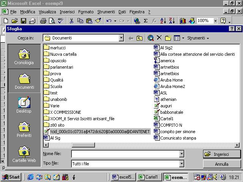This screenshot has width=243, height=182.
Task: Click the delete X icon in dialog toolbar
Action: pyautogui.click(x=159, y=38)
